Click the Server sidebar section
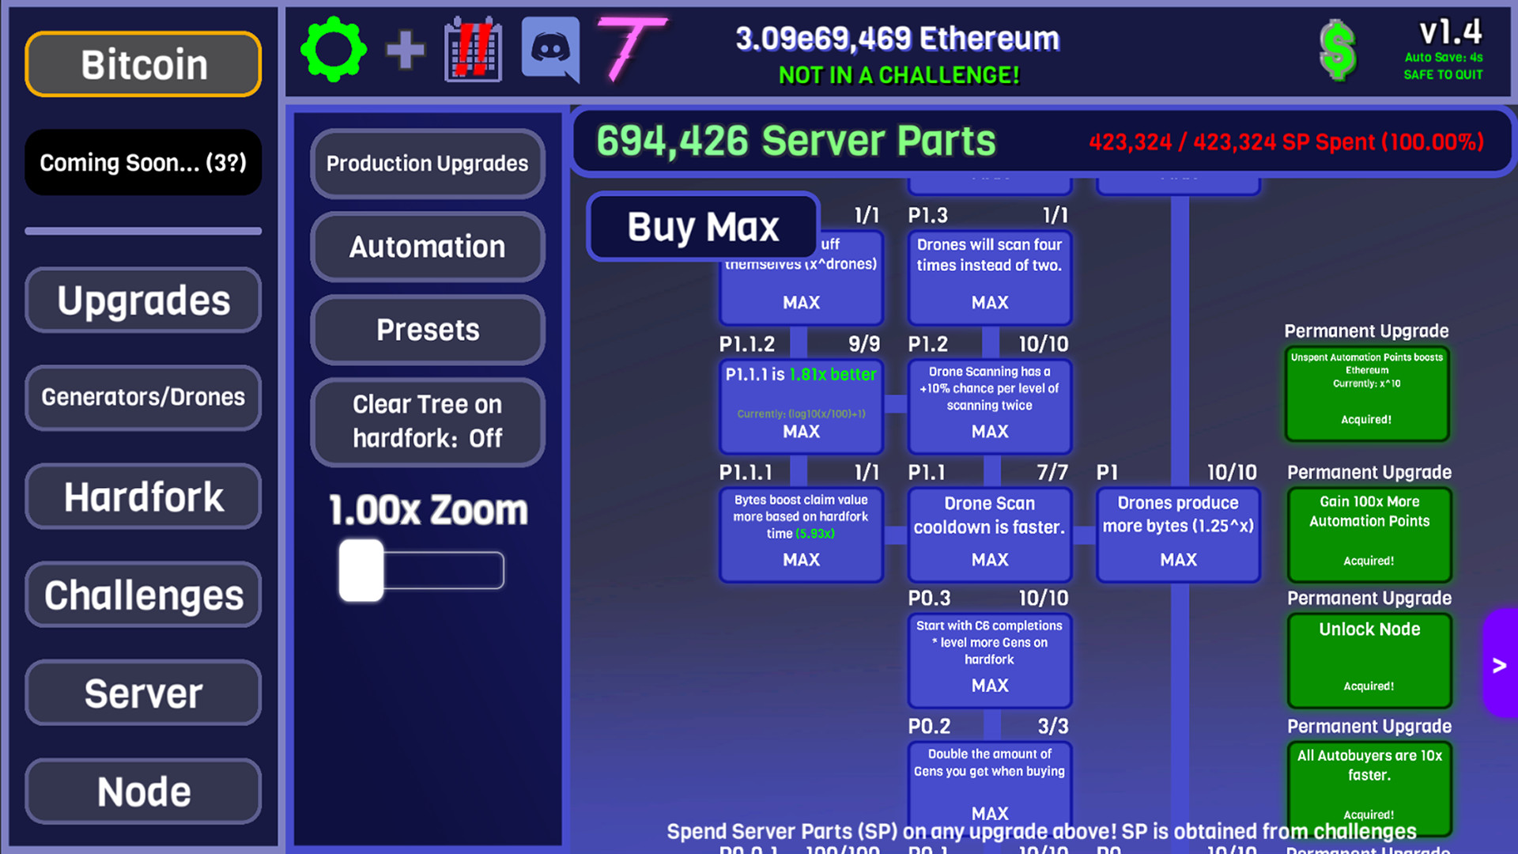Viewport: 1518px width, 854px height. pos(143,693)
